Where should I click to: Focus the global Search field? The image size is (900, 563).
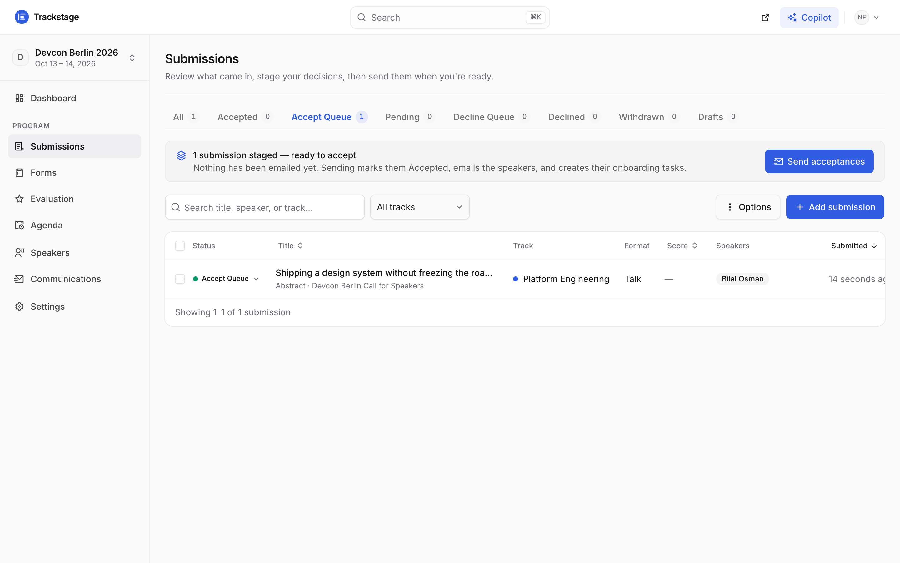450,18
